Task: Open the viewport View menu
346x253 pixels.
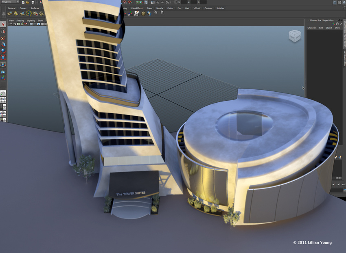Action: [11, 20]
